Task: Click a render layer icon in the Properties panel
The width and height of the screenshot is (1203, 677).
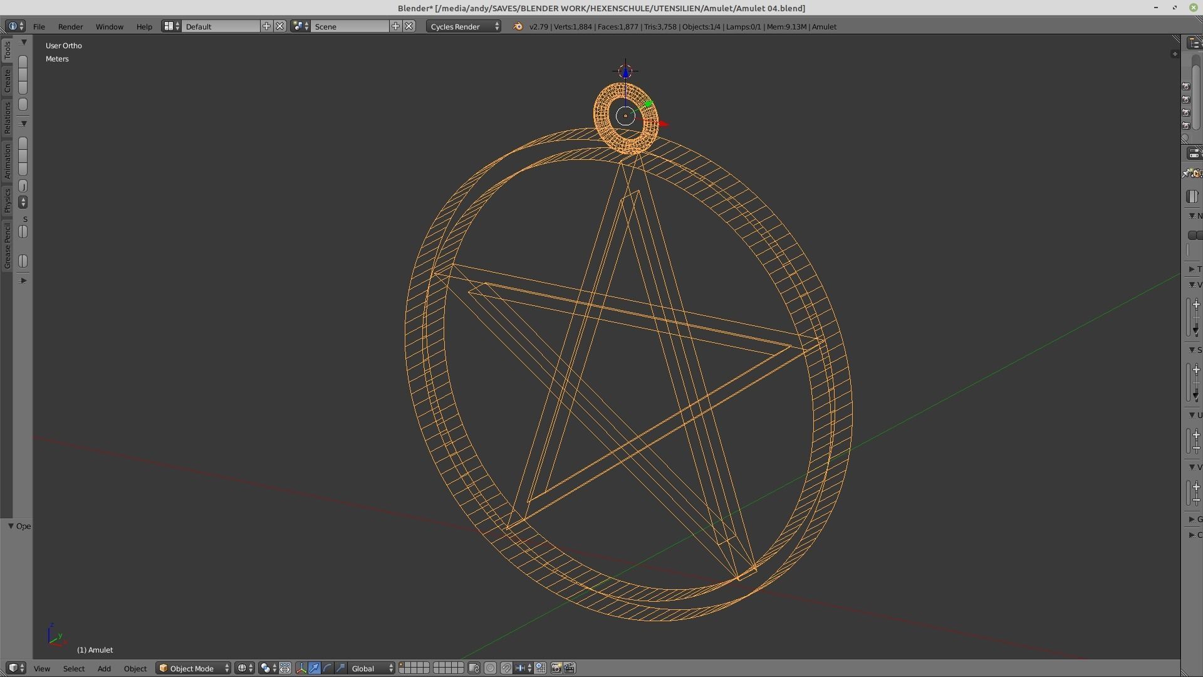Action: point(1187,100)
